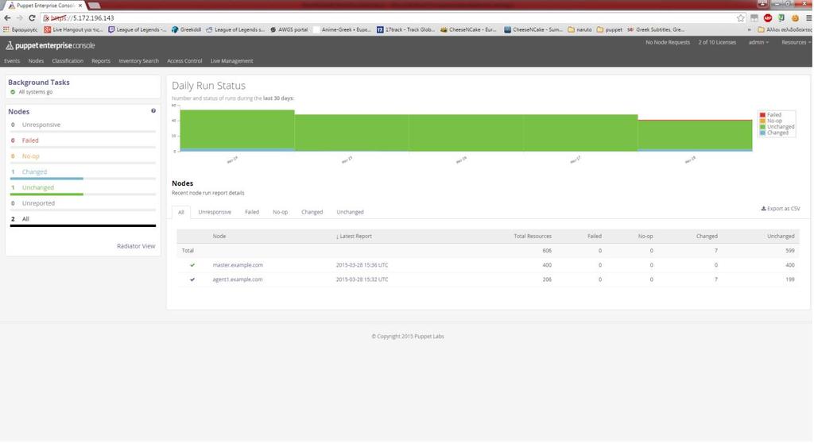This screenshot has width=814, height=443.
Task: Open the Nodes navigation menu
Action: pos(36,61)
